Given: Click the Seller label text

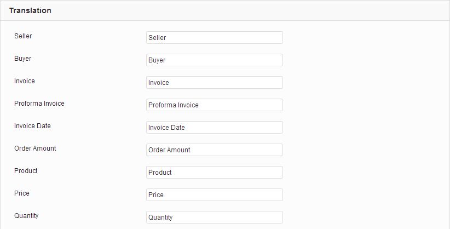Looking at the screenshot, I should [x=23, y=36].
